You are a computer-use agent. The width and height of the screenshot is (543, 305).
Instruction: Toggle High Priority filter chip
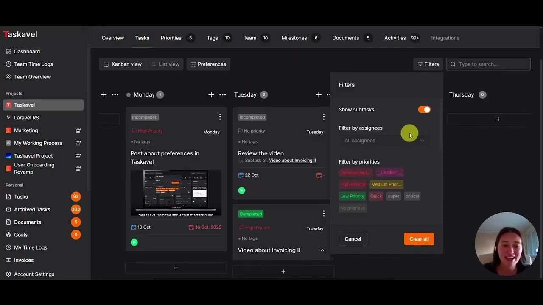point(353,184)
